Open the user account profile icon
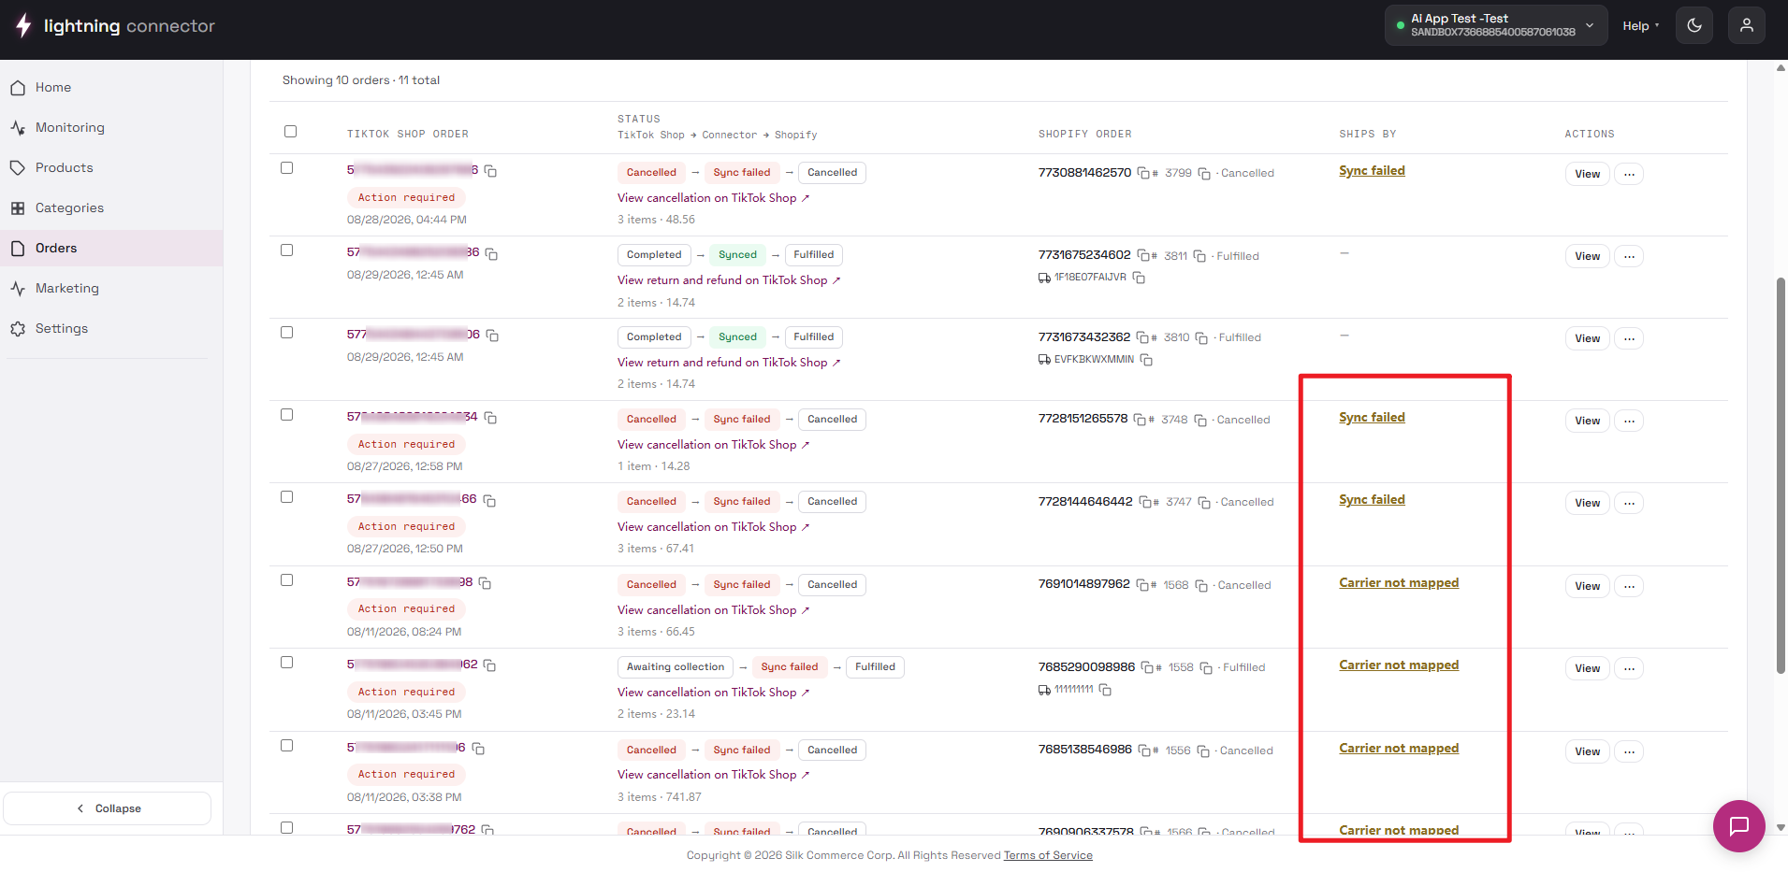Screen dimensions: 1788x872 [x=1747, y=25]
